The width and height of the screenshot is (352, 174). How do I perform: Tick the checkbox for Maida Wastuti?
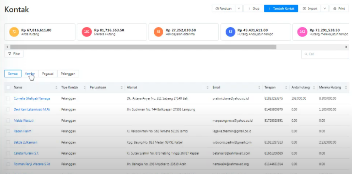click(x=8, y=121)
